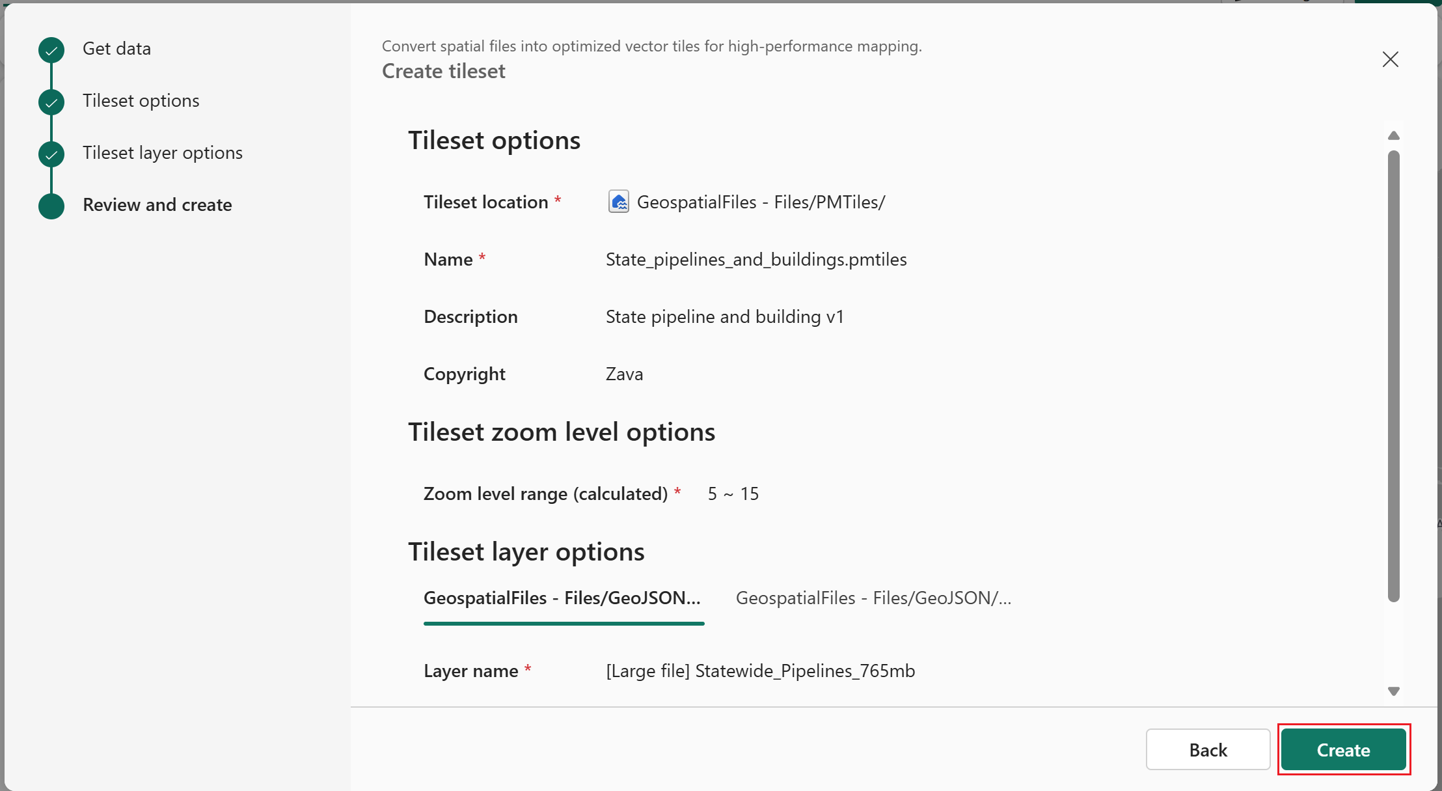Click the Review and create step circle

(51, 206)
